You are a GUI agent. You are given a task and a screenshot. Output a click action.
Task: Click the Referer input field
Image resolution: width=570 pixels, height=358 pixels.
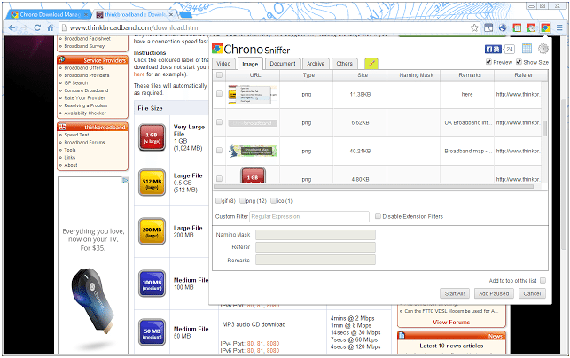(316, 247)
